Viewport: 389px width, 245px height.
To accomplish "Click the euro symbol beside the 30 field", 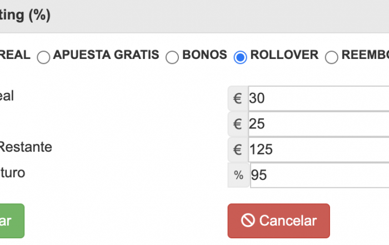I will [x=238, y=98].
